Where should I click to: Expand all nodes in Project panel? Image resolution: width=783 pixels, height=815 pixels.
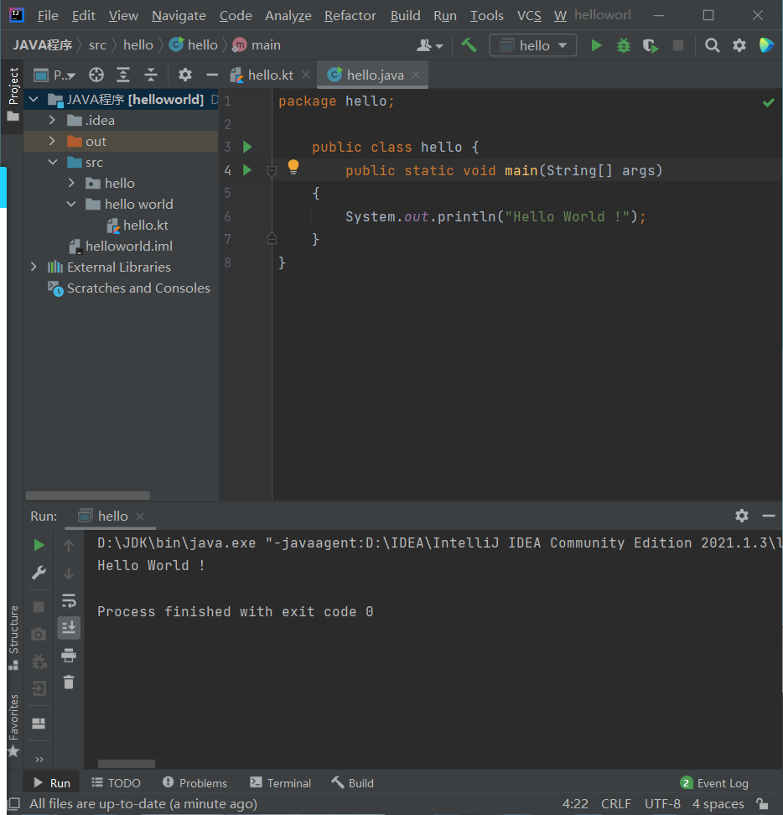pos(123,75)
